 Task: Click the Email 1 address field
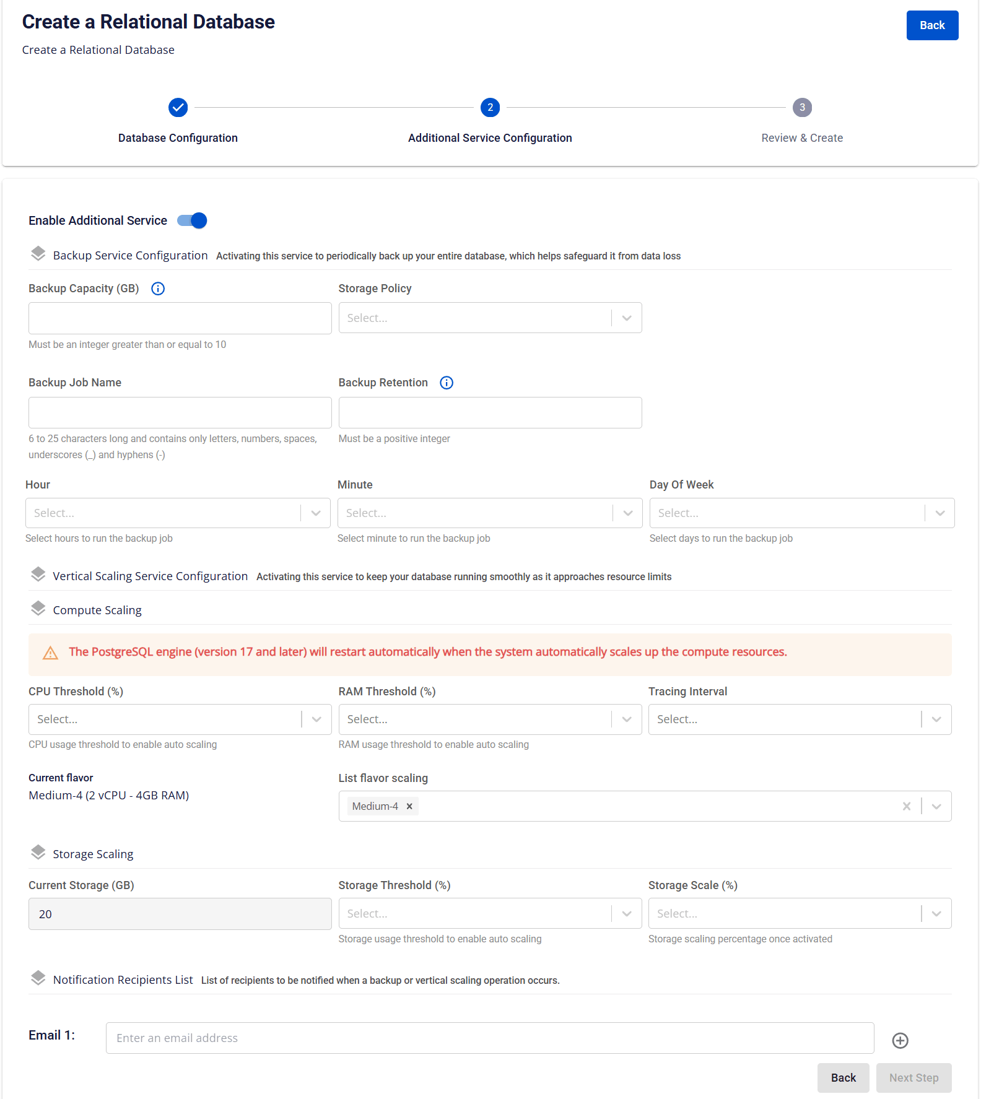[489, 1038]
